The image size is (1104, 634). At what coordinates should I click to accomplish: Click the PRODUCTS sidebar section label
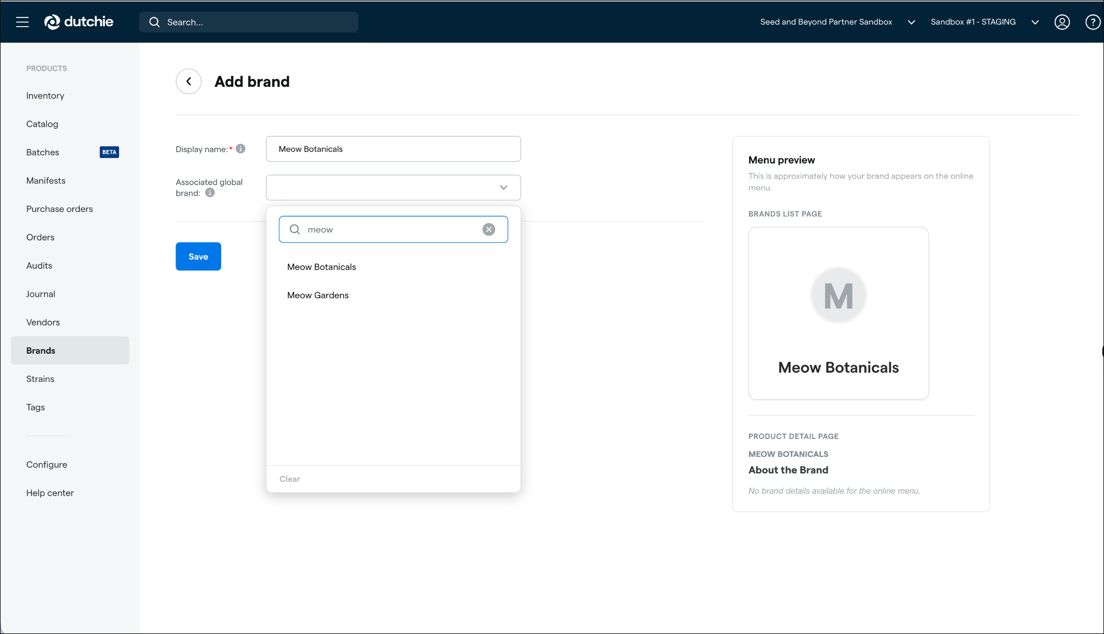[47, 68]
